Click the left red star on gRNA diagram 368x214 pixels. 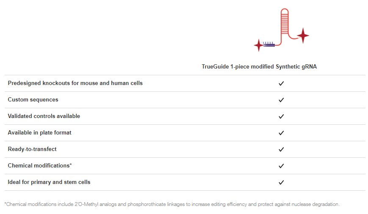click(x=258, y=44)
